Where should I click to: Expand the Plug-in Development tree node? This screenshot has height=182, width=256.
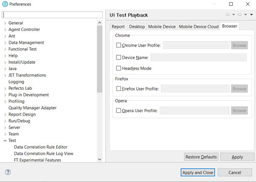[x=5, y=95]
